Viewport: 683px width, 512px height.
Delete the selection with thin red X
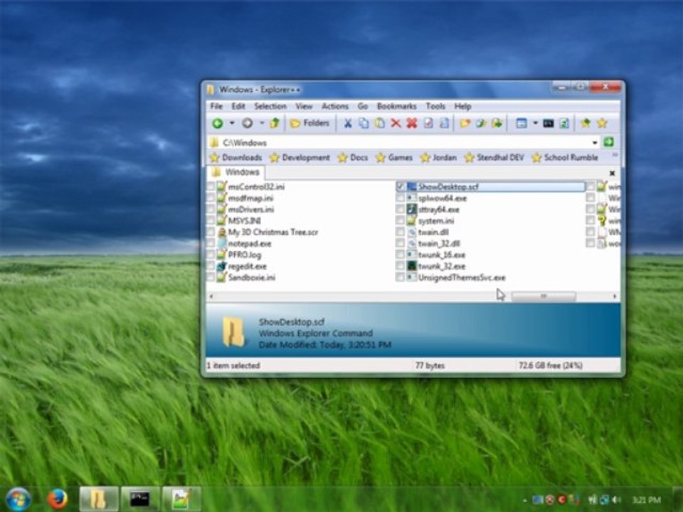tap(396, 123)
